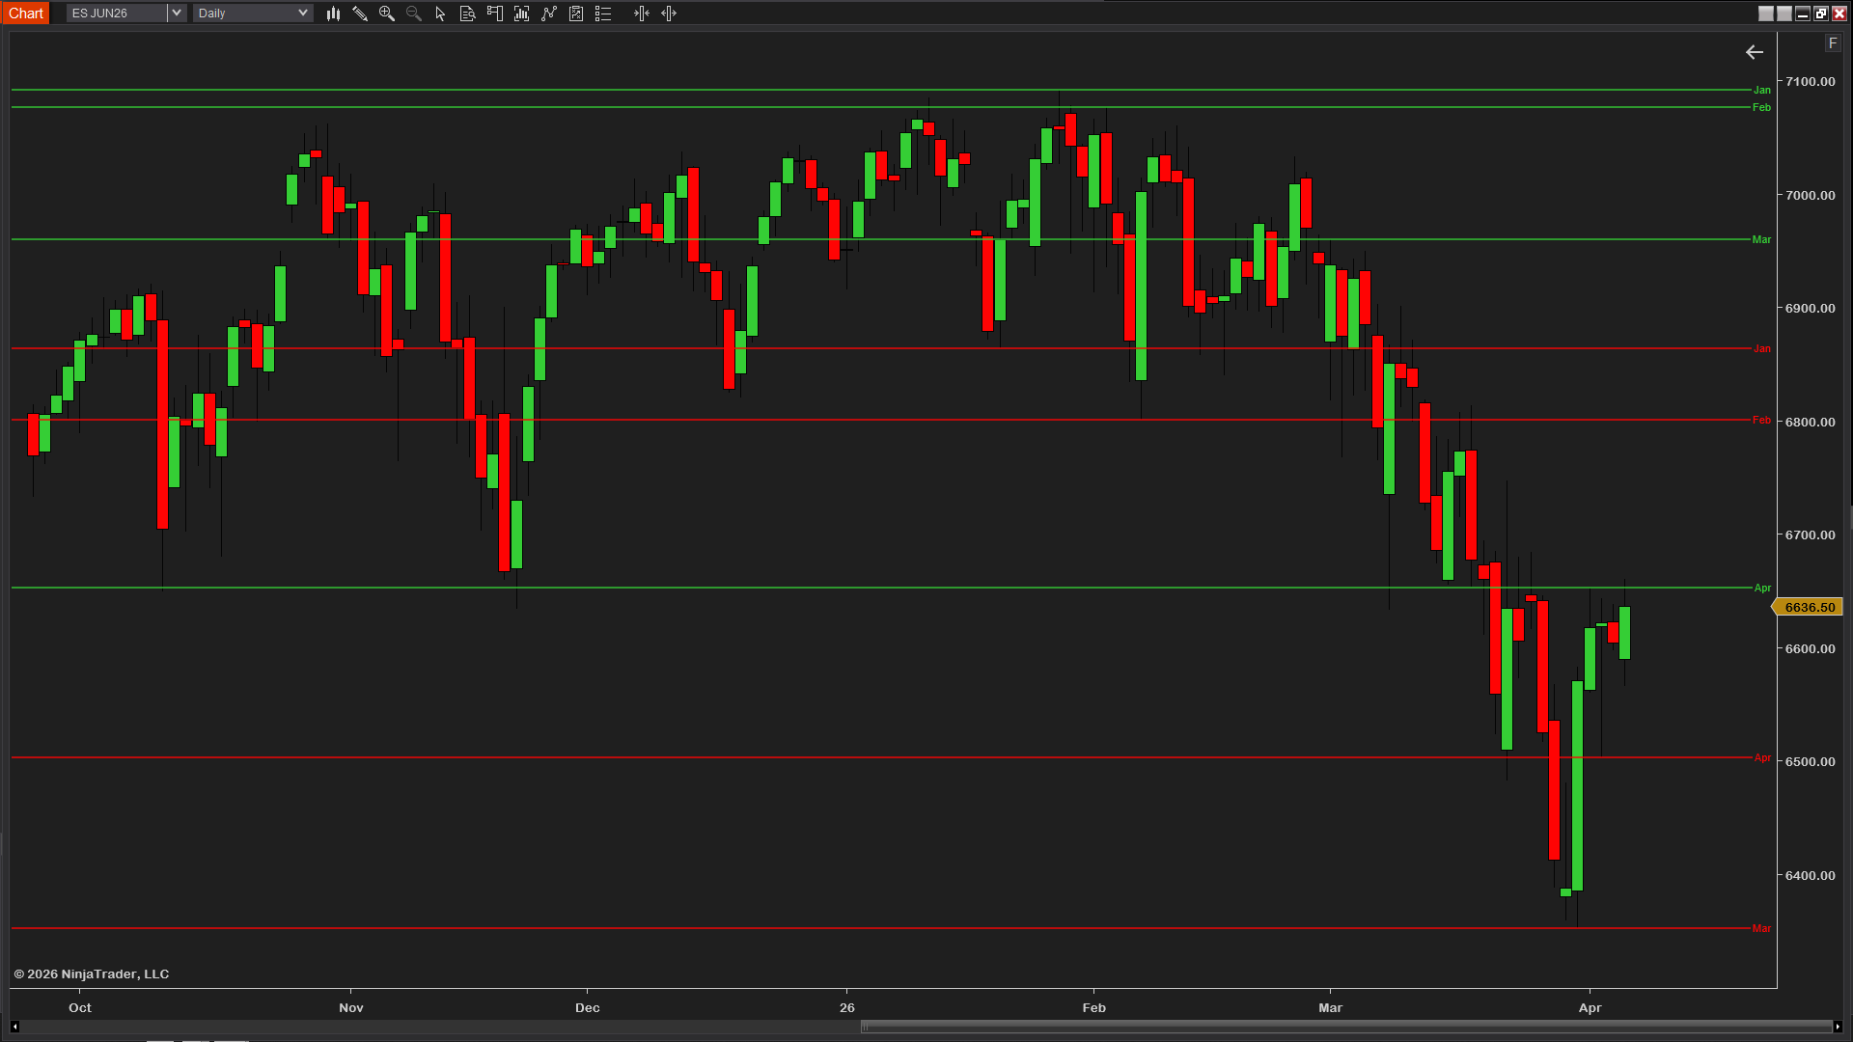Click the back arrow on the chart

click(x=1755, y=52)
